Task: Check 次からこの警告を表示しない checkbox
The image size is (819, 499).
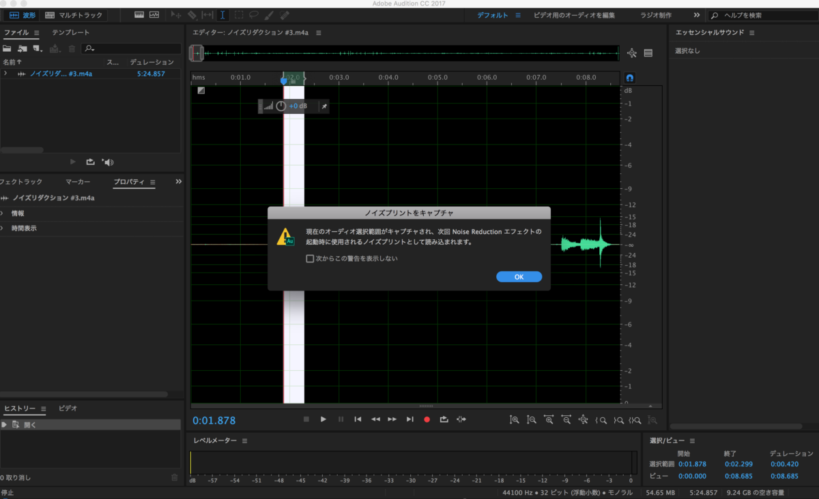Action: point(311,259)
